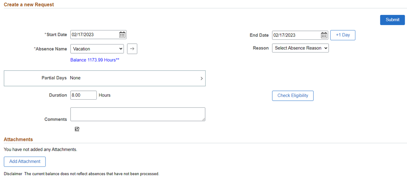Click the arrow button beside Absence Name

132,49
